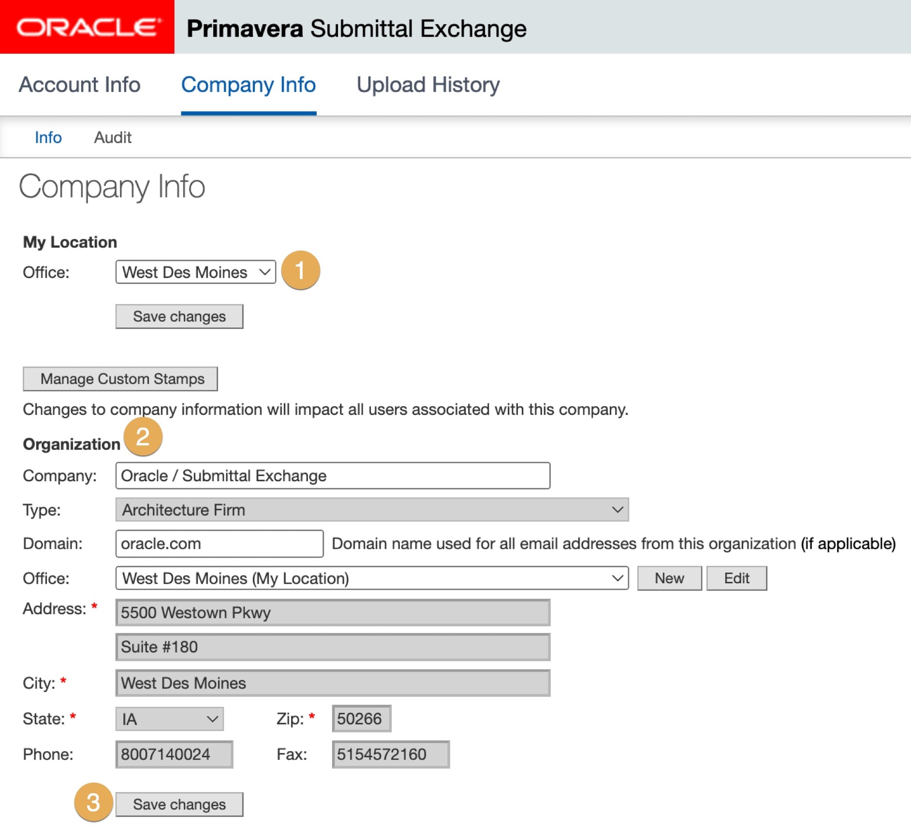Select the State dropdown showing IA

click(169, 719)
